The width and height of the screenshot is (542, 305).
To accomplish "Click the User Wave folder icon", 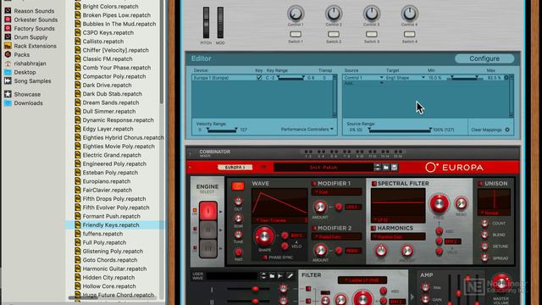I will [272, 275].
